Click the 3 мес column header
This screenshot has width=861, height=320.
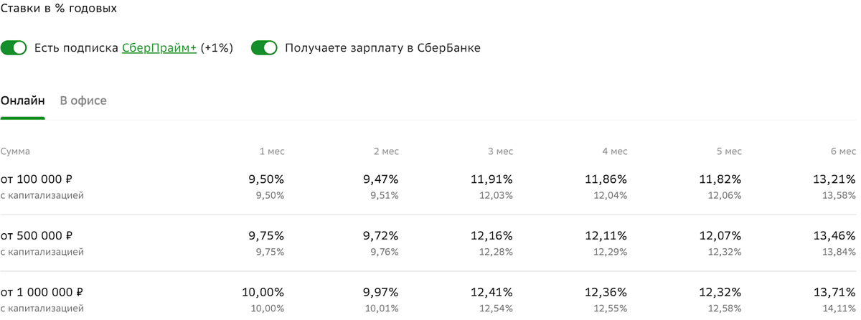tap(501, 151)
